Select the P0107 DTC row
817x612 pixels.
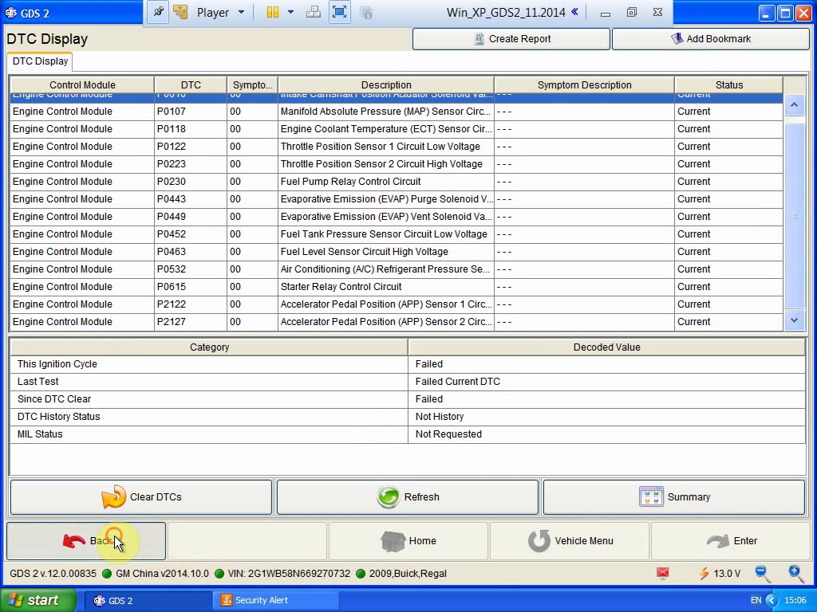(x=396, y=112)
